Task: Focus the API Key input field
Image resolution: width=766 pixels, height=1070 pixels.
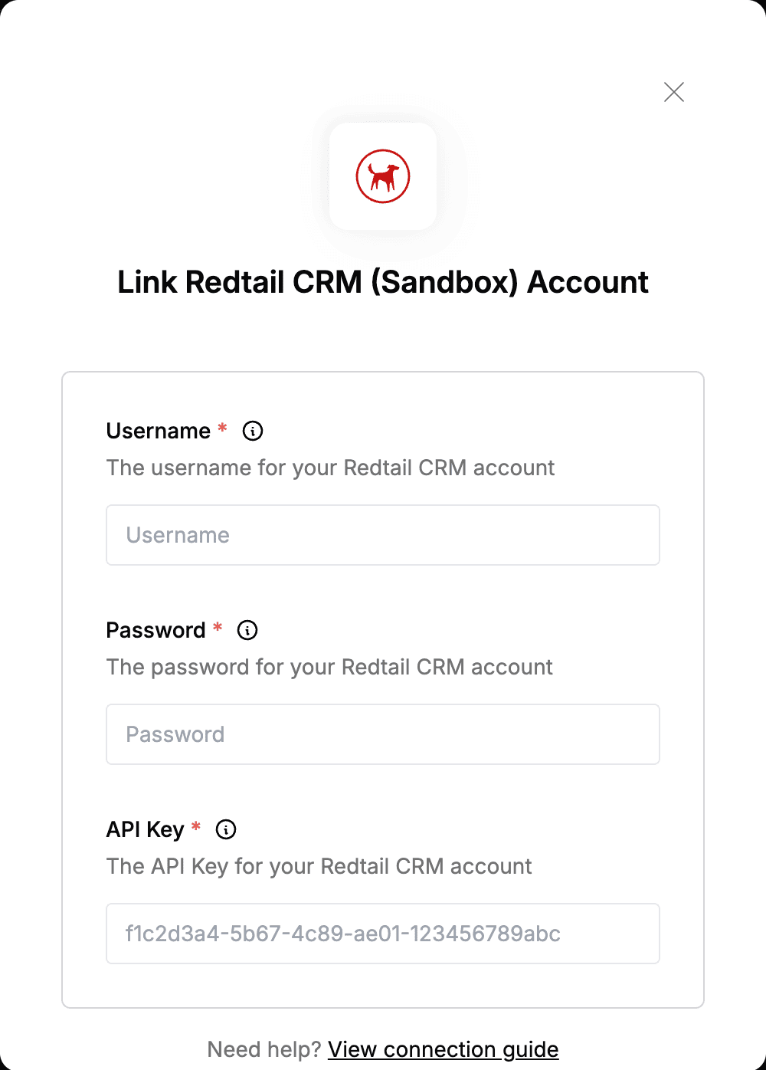Action: pyautogui.click(x=383, y=934)
